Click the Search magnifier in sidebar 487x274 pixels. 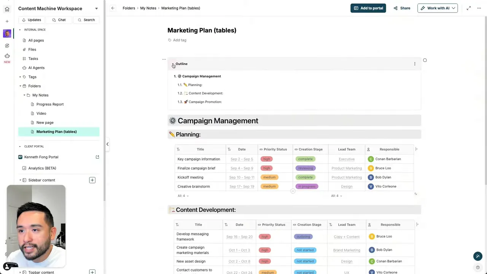(x=80, y=20)
